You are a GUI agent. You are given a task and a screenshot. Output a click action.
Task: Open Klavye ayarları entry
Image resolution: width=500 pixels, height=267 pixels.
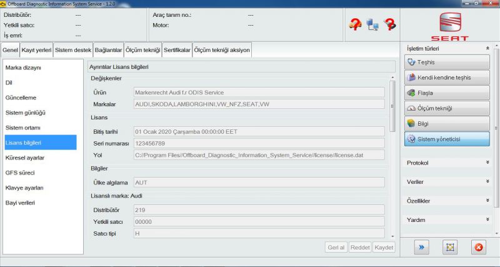click(x=41, y=188)
